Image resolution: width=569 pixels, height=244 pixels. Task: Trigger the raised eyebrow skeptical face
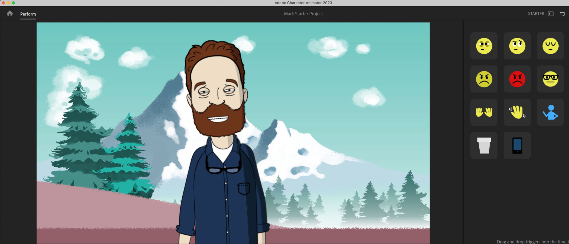[x=517, y=46]
